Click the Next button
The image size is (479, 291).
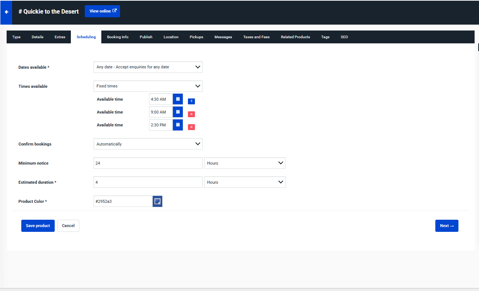pyautogui.click(x=447, y=226)
